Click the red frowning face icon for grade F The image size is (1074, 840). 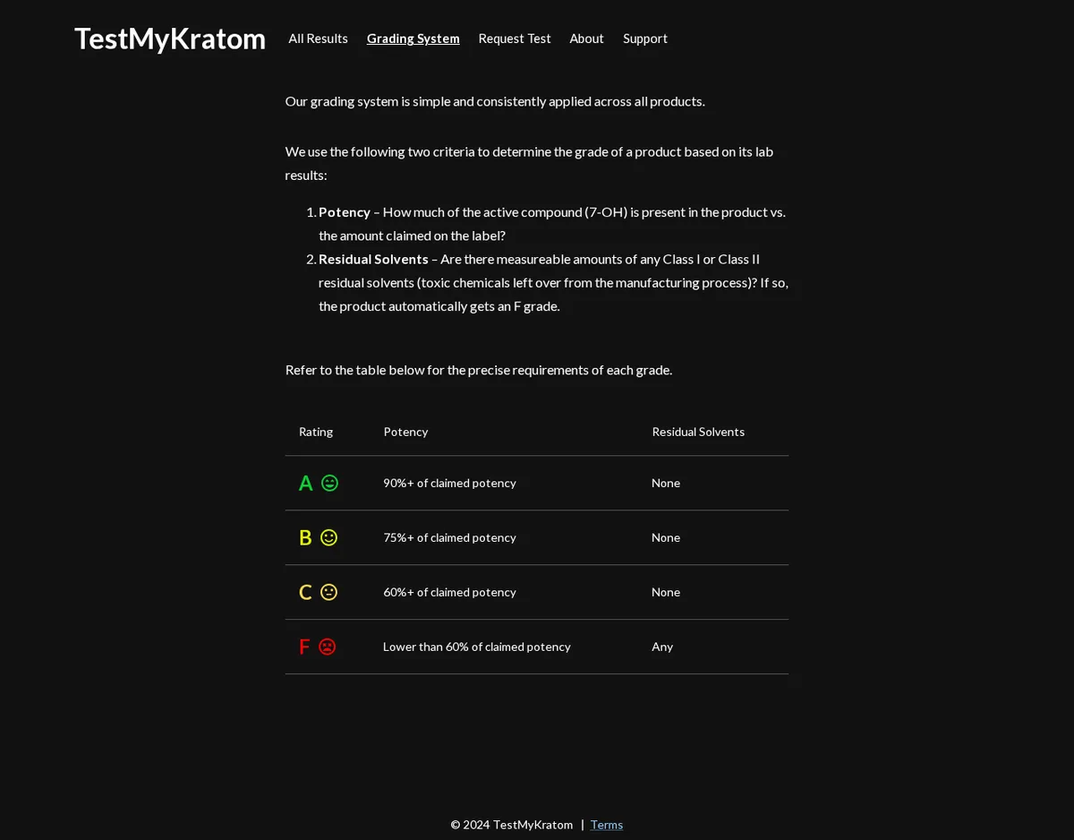[x=328, y=647]
